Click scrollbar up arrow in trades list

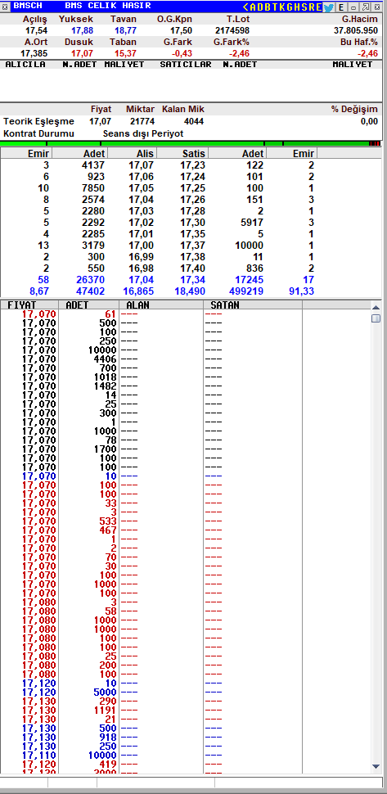(x=376, y=307)
